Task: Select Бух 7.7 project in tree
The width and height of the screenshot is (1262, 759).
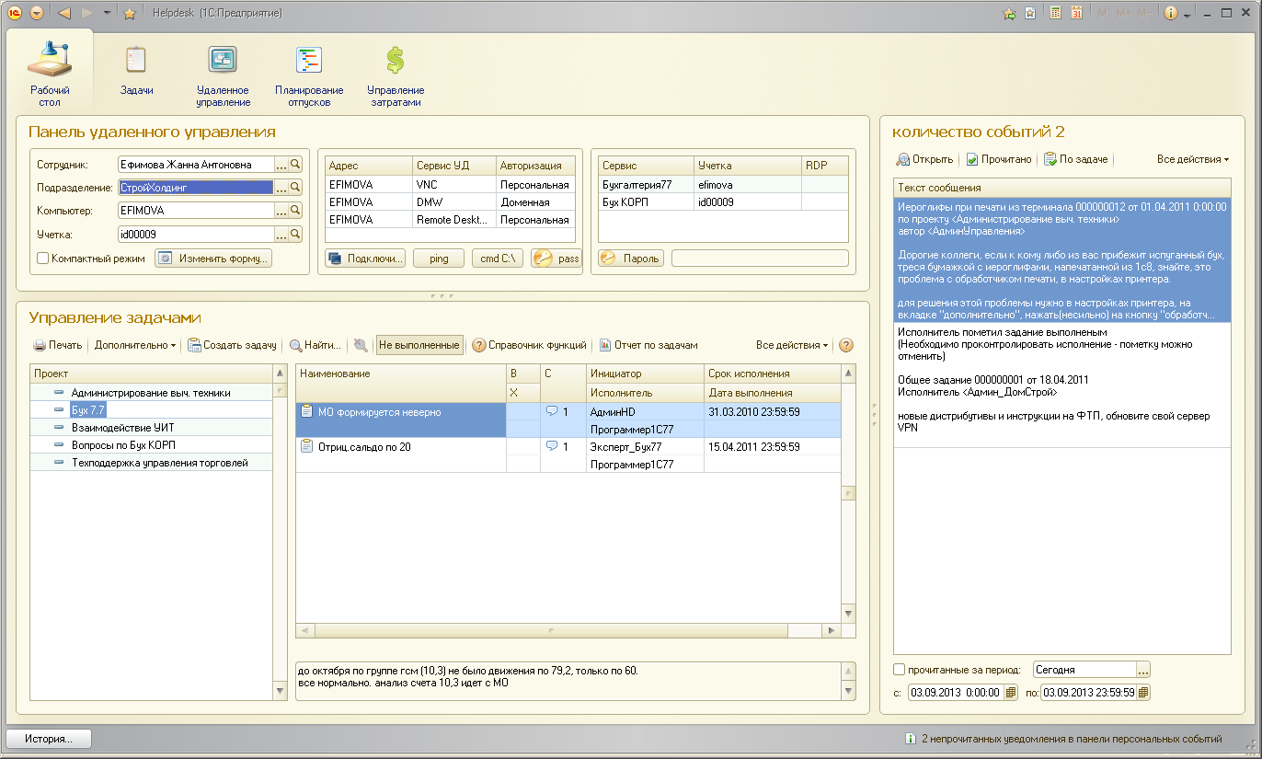Action: 87,409
